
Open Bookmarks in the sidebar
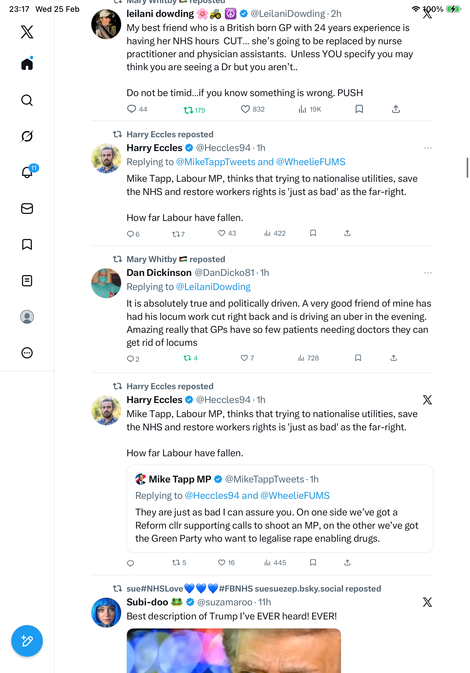(x=27, y=244)
